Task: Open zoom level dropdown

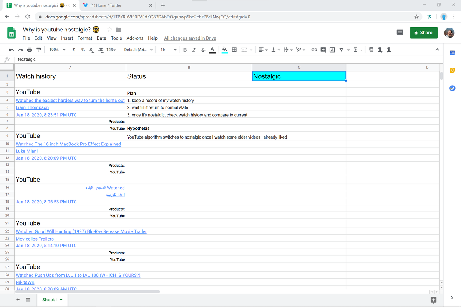Action: coord(57,50)
